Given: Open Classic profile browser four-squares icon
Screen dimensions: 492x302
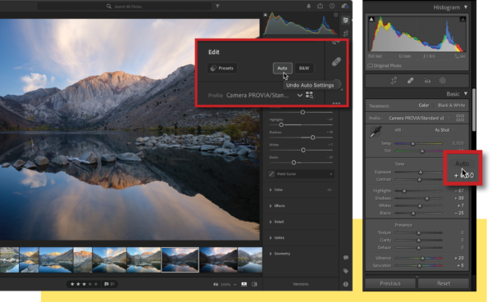Looking at the screenshot, I should point(460,118).
